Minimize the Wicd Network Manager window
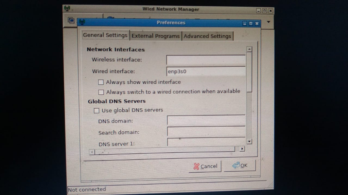The width and height of the screenshot is (348, 195). pos(258,10)
